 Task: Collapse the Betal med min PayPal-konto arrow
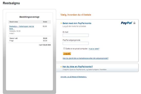coord(61,23)
